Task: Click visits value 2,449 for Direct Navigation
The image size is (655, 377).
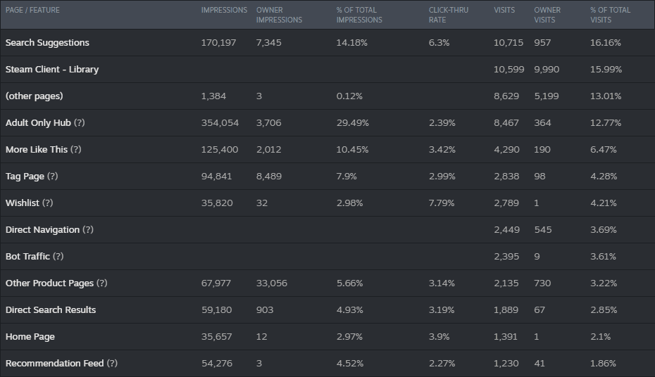Action: 506,229
